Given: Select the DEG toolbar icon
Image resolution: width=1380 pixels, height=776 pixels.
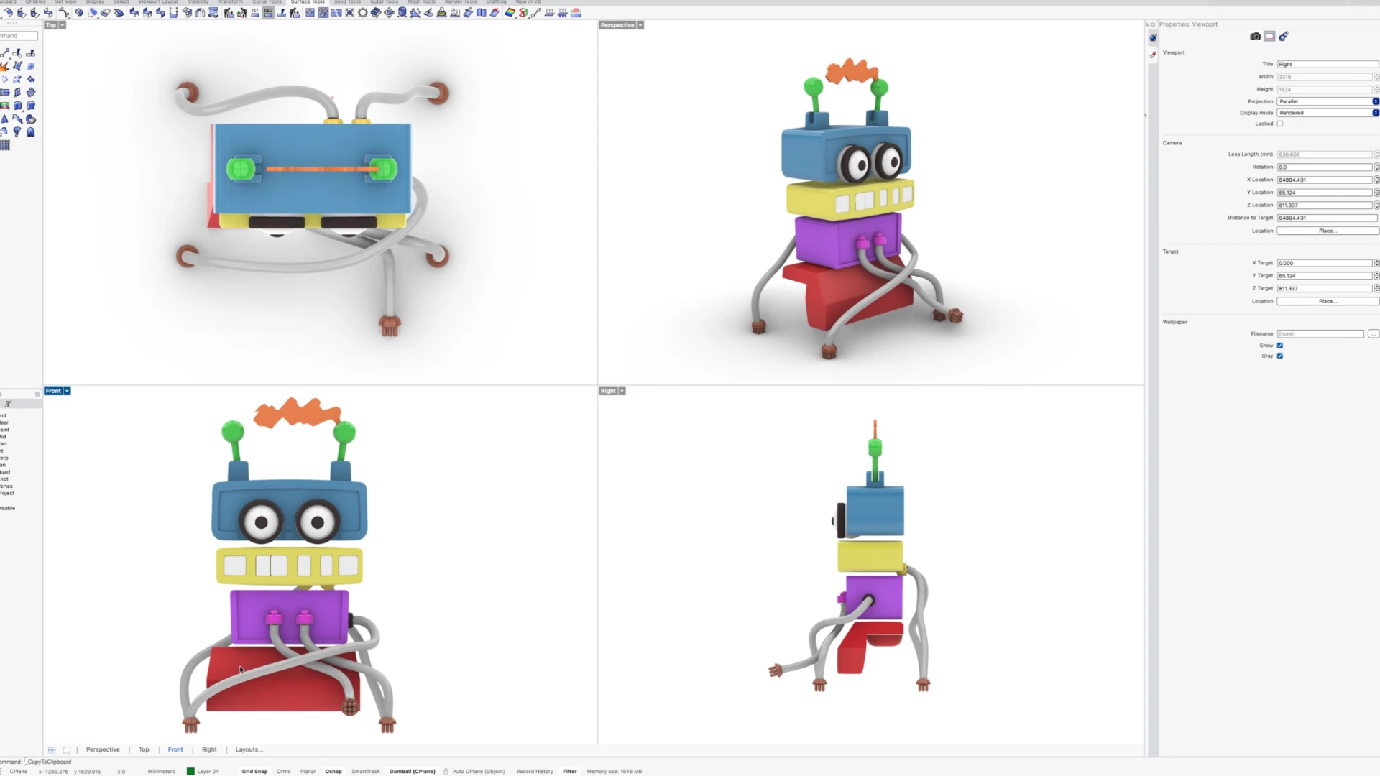Looking at the screenshot, I should point(268,12).
